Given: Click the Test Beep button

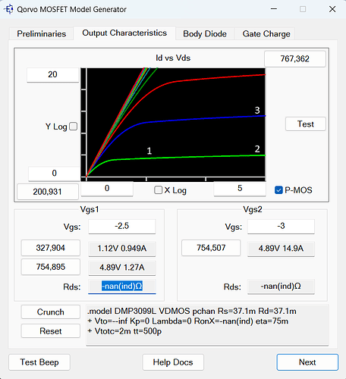Looking at the screenshot, I should coord(39,362).
